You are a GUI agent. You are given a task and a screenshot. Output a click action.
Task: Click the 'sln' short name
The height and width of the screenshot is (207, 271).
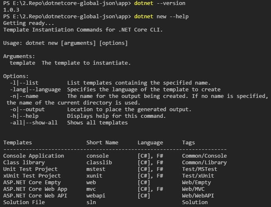point(91,202)
